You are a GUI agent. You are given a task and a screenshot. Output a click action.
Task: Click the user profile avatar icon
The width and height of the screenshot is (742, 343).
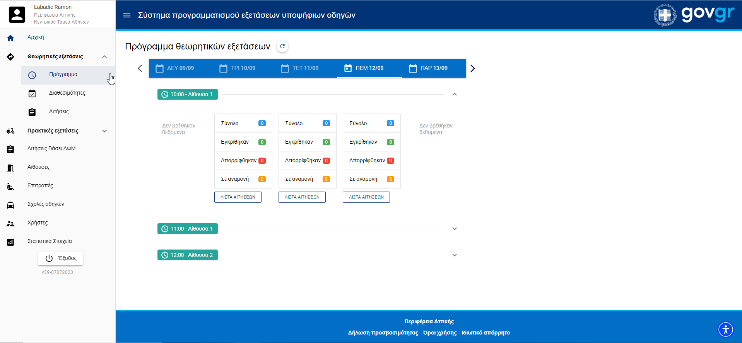(17, 15)
